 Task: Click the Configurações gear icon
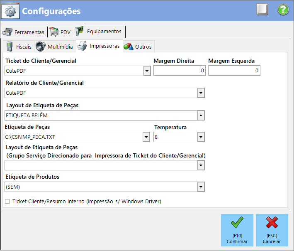pos(10,11)
